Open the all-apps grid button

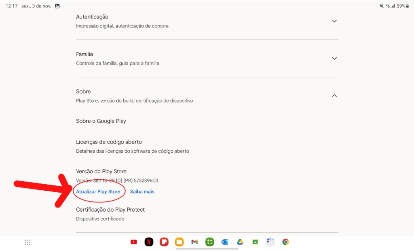click(28, 242)
